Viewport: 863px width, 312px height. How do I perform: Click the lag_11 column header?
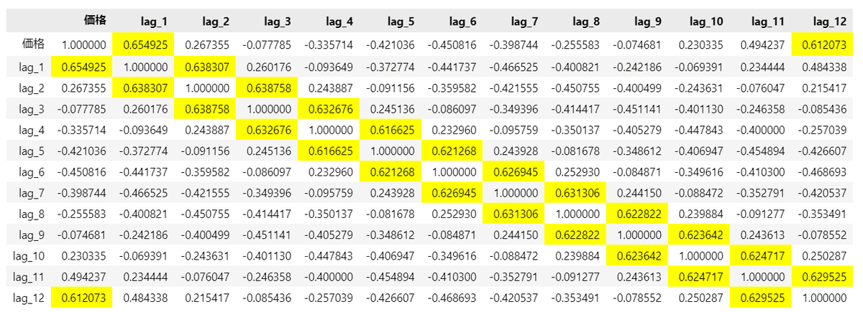point(769,22)
